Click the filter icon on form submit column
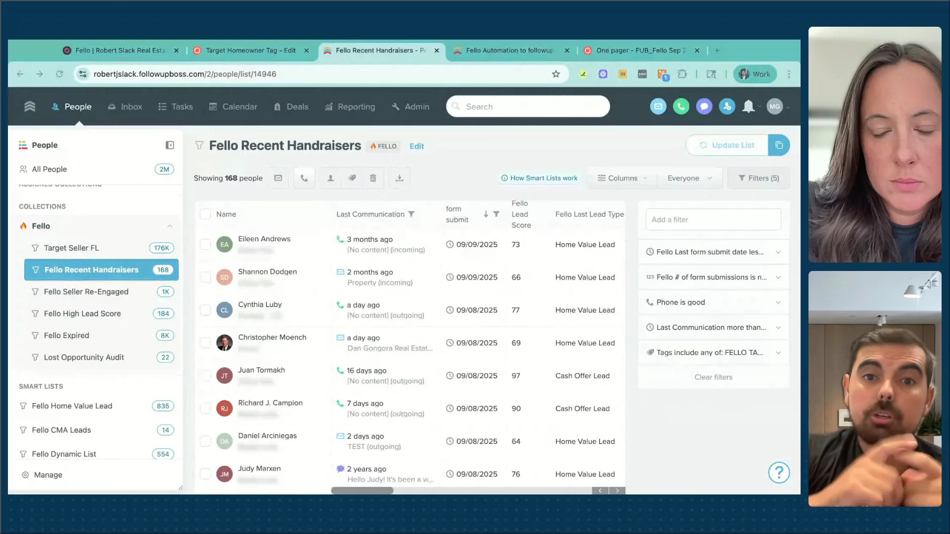The image size is (950, 534). point(496,214)
